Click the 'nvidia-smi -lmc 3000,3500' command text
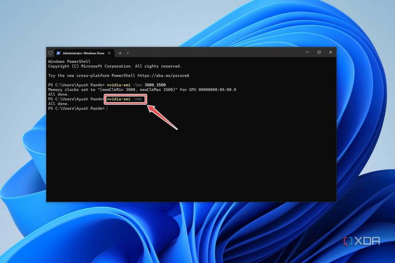 [x=136, y=85]
